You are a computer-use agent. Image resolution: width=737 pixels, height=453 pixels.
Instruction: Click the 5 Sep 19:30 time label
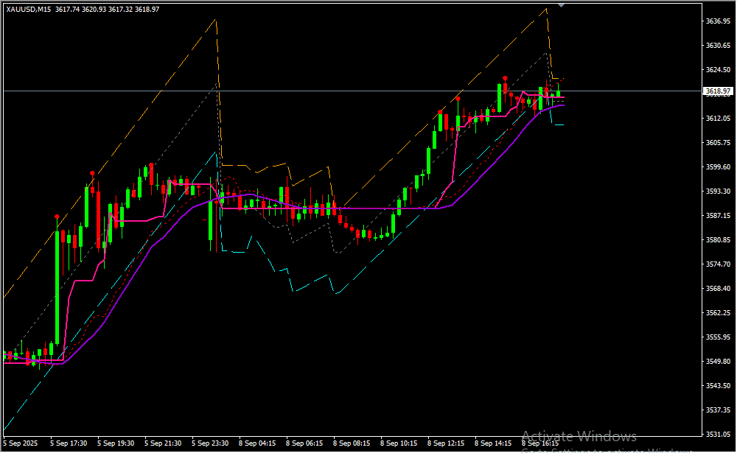[x=116, y=443]
